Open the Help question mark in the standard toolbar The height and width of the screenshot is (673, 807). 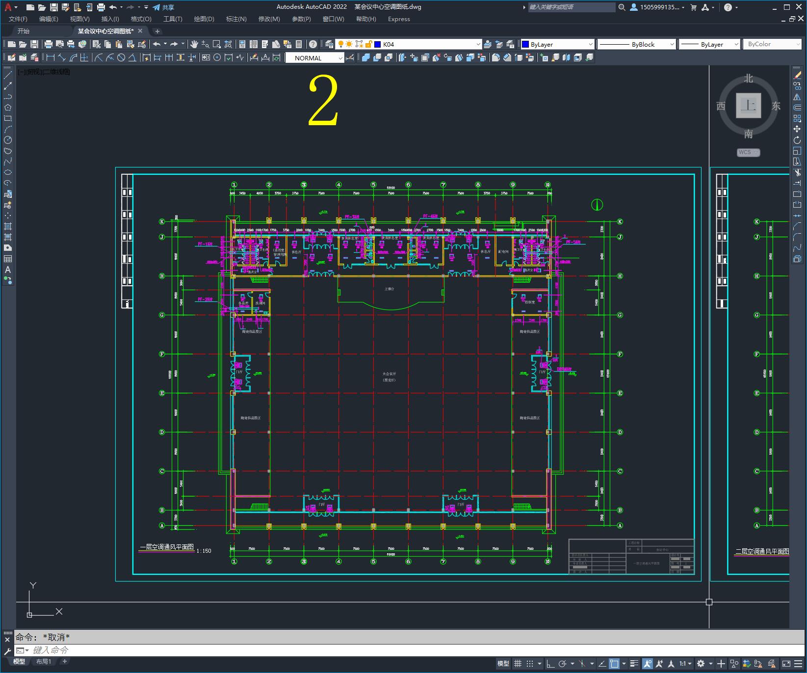[x=313, y=44]
